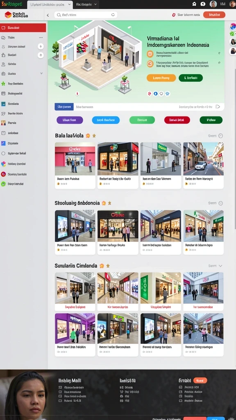Click the red cube logo in the header
This screenshot has width=236, height=420.
(8, 15)
